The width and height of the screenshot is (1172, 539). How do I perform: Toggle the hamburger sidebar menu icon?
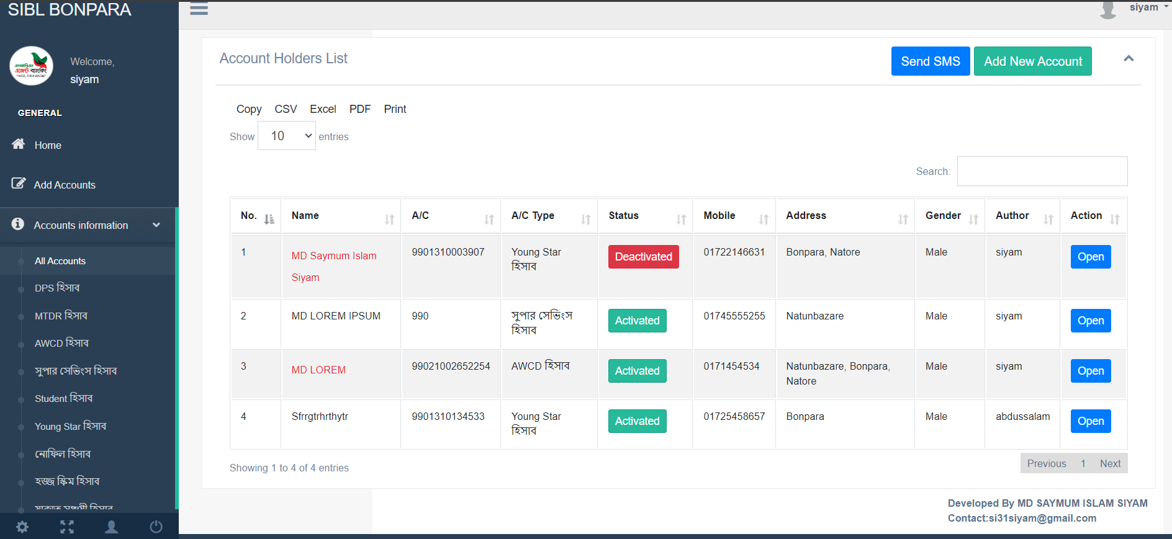(199, 9)
